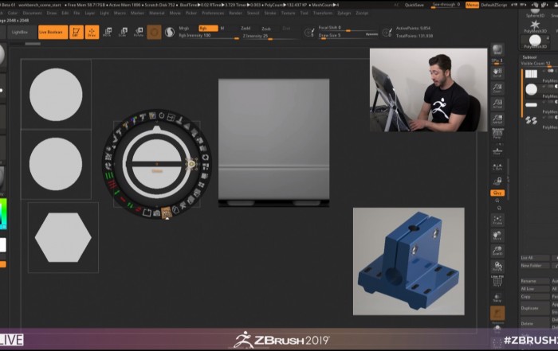
Task: Click the Edit mode icon
Action: (76, 32)
